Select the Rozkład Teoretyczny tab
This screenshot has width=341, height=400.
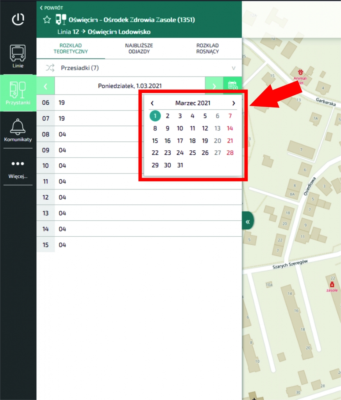(71, 48)
